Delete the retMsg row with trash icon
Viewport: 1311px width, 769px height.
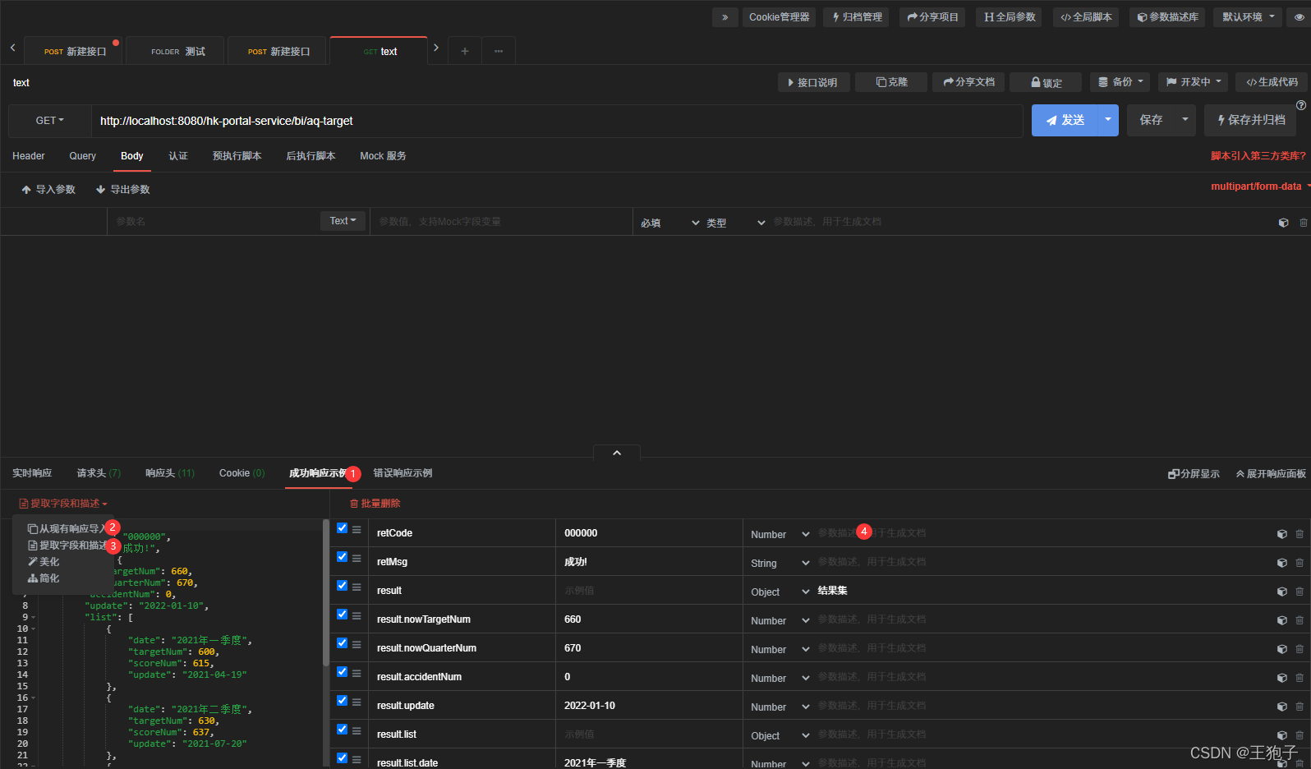click(1299, 563)
